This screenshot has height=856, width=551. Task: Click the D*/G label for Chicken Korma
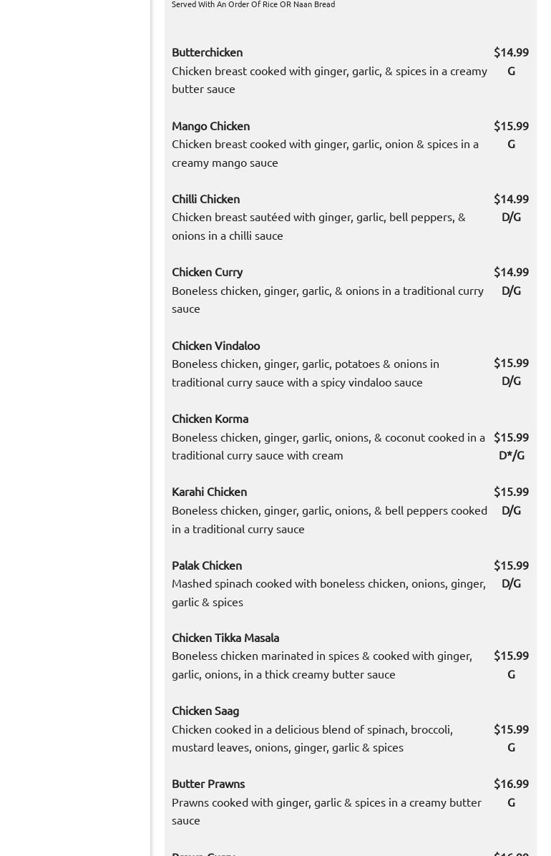[x=511, y=455]
